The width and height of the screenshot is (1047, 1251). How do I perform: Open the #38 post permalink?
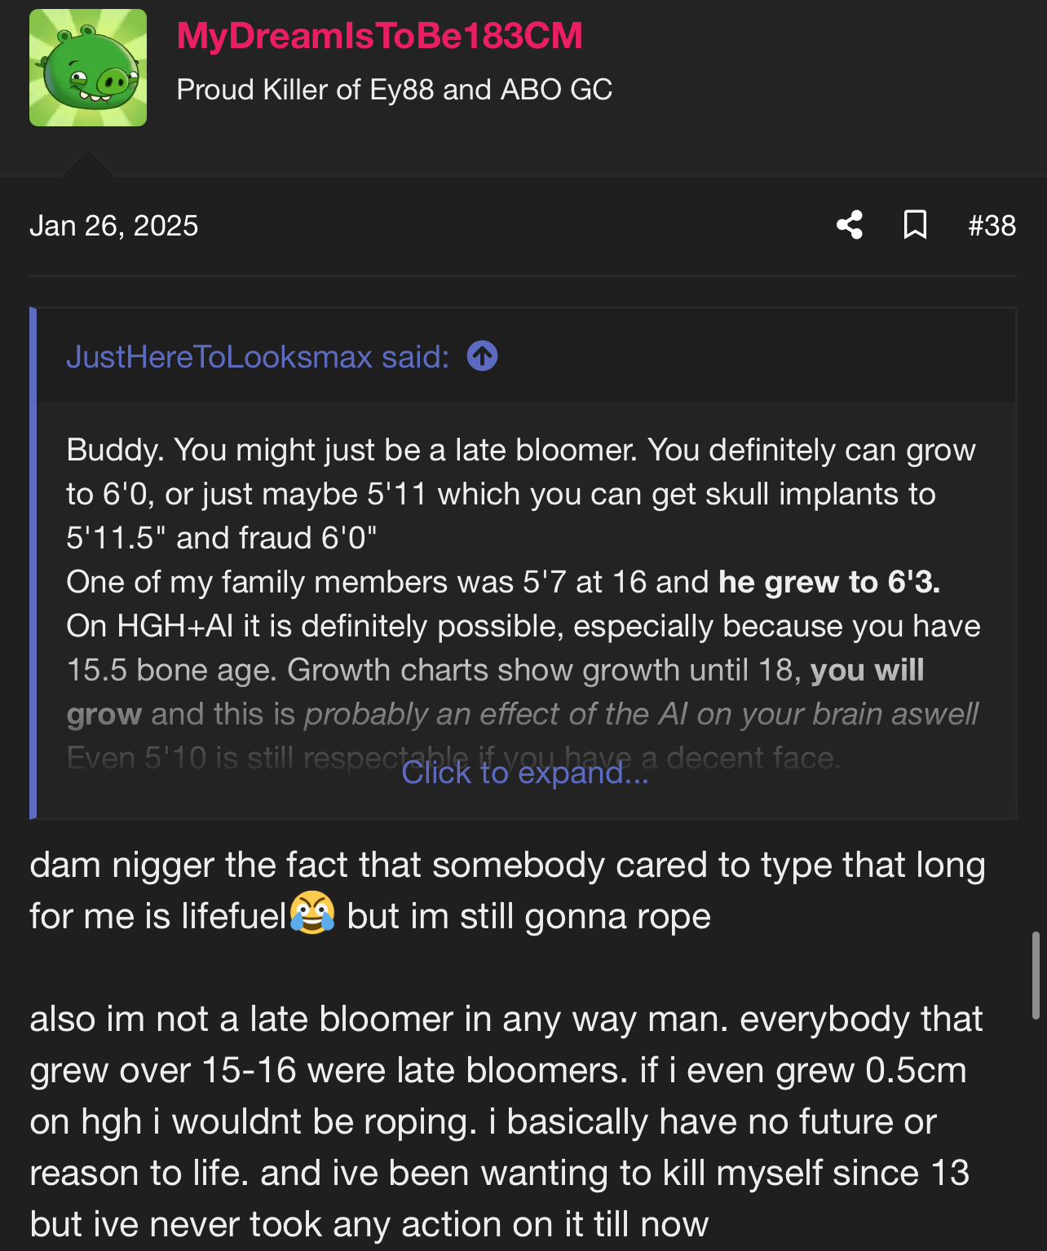click(x=992, y=226)
